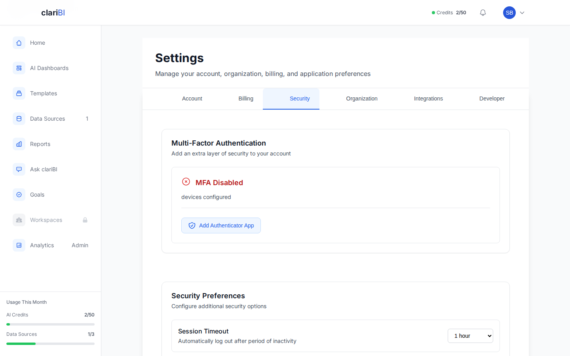
Task: Click the Templates icon
Action: point(19,93)
